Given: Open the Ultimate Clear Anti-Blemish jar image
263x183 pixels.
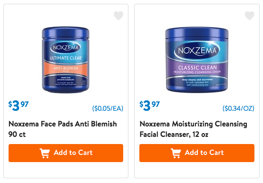Looking at the screenshot, I should pyautogui.click(x=66, y=60).
